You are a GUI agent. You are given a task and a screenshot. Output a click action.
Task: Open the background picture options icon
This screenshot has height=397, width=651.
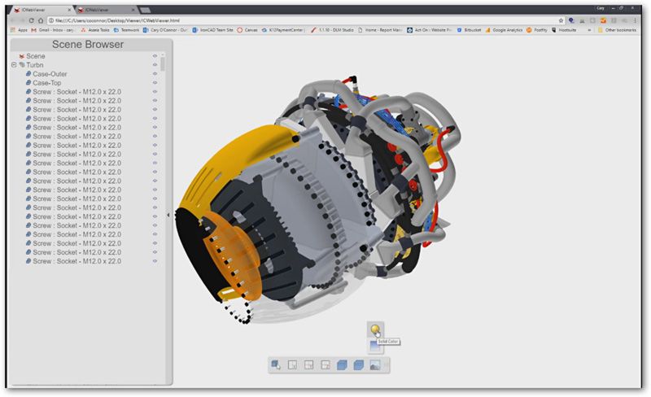pyautogui.click(x=375, y=364)
